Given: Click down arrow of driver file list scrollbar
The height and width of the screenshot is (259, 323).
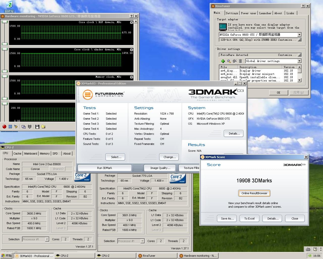Looking at the screenshot, I should tap(299, 80).
